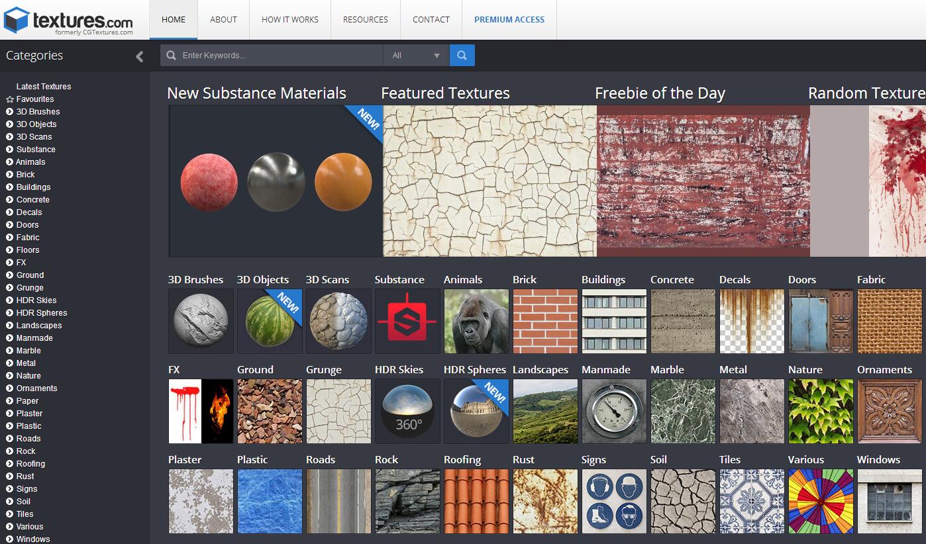926x544 pixels.
Task: Expand the HDR Spheres sidebar category arrow
Action: coord(10,313)
